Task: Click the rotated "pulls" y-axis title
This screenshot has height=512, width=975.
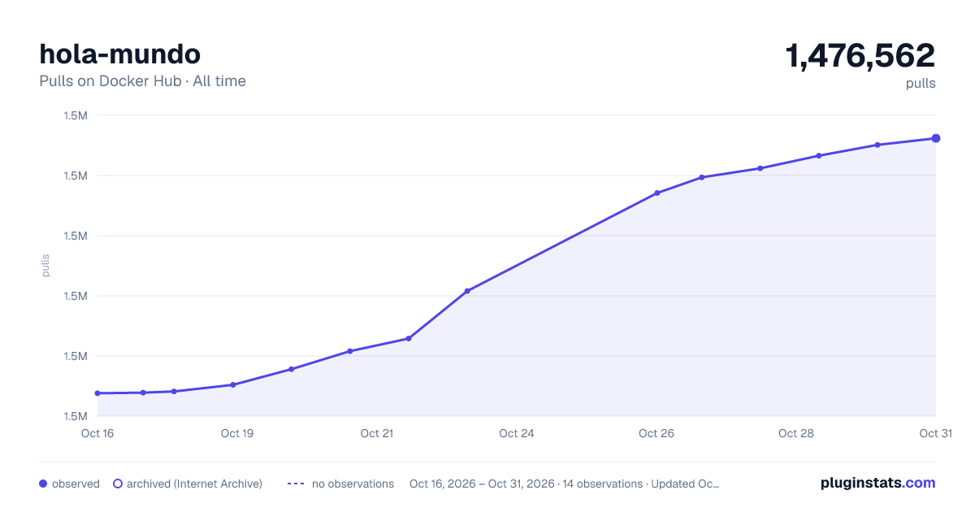Action: point(45,266)
